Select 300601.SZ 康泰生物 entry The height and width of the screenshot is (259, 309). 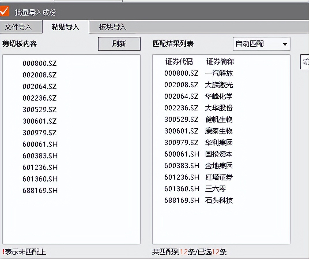click(x=199, y=131)
